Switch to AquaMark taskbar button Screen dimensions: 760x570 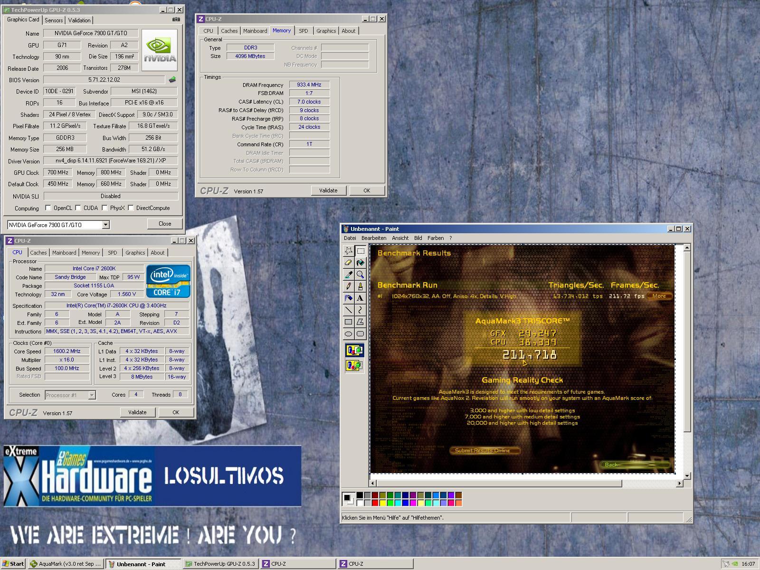point(66,564)
